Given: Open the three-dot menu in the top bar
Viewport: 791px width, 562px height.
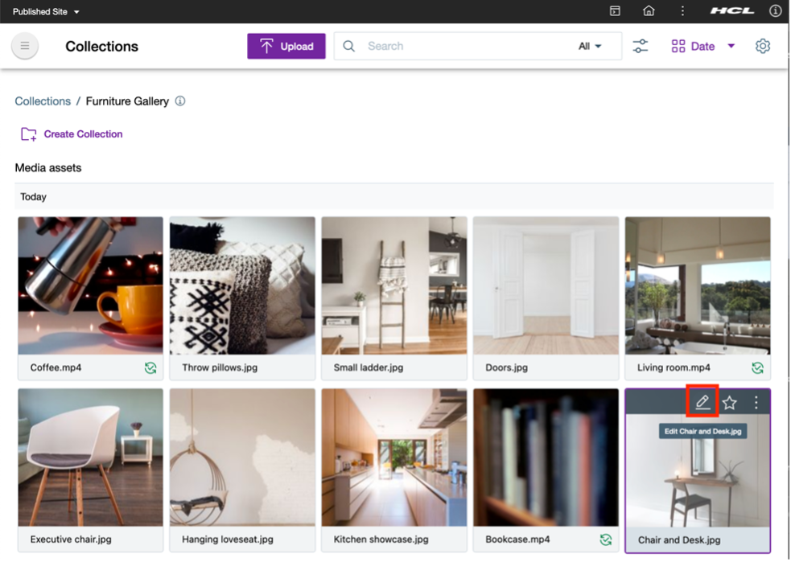Looking at the screenshot, I should (681, 11).
